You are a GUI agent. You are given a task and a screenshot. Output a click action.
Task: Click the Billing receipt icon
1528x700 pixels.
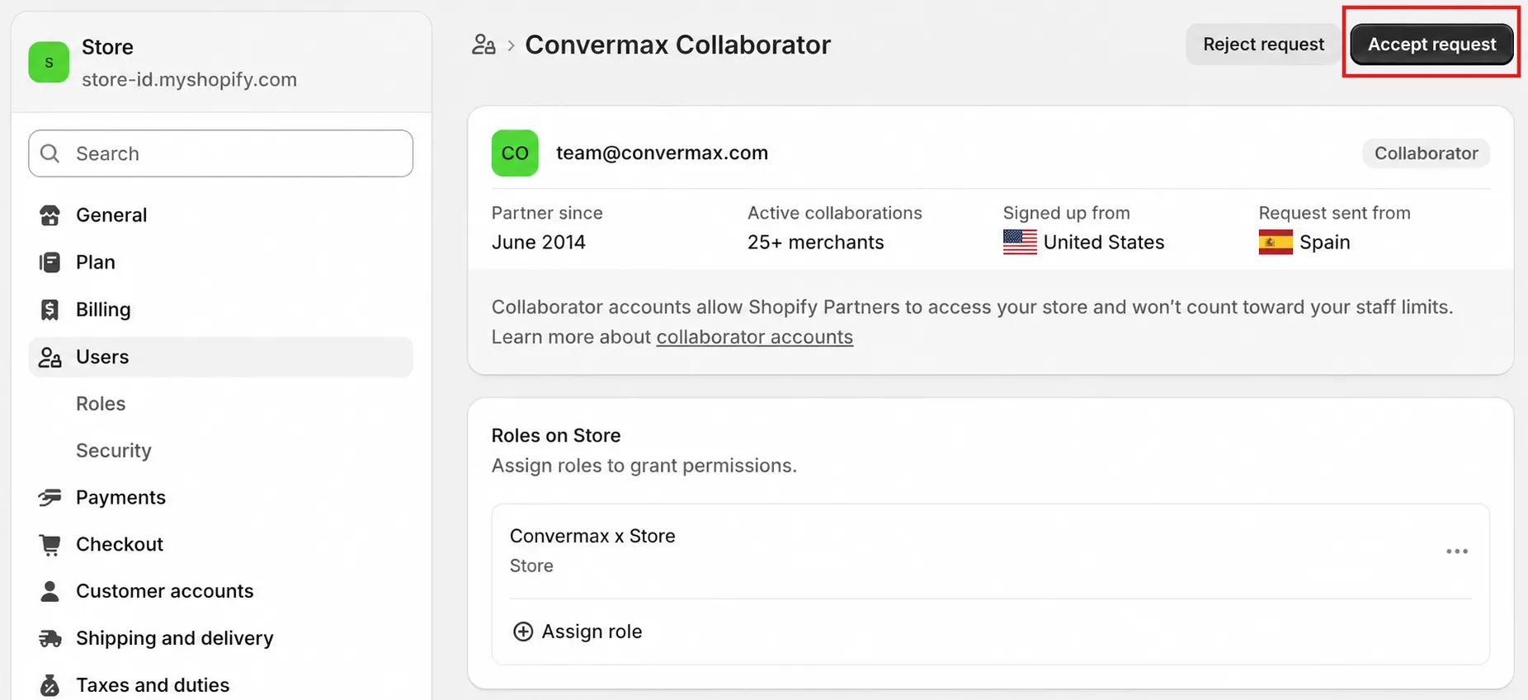pos(50,309)
